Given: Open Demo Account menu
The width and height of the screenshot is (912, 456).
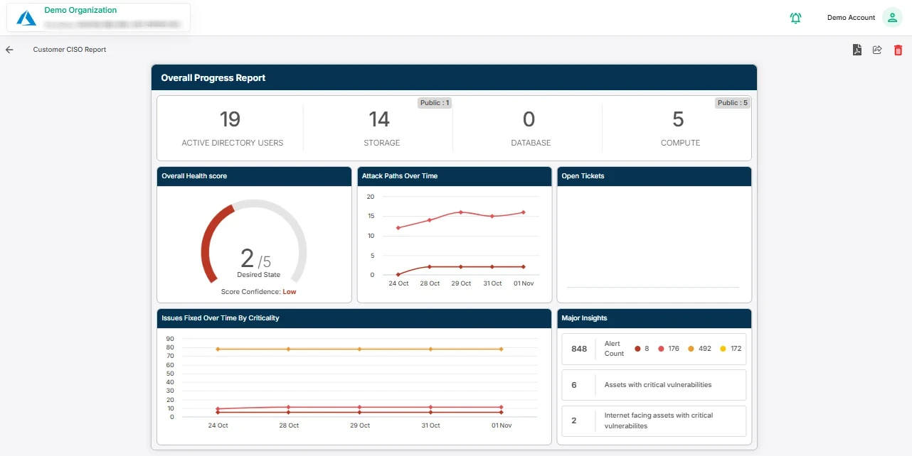Looking at the screenshot, I should tap(851, 18).
